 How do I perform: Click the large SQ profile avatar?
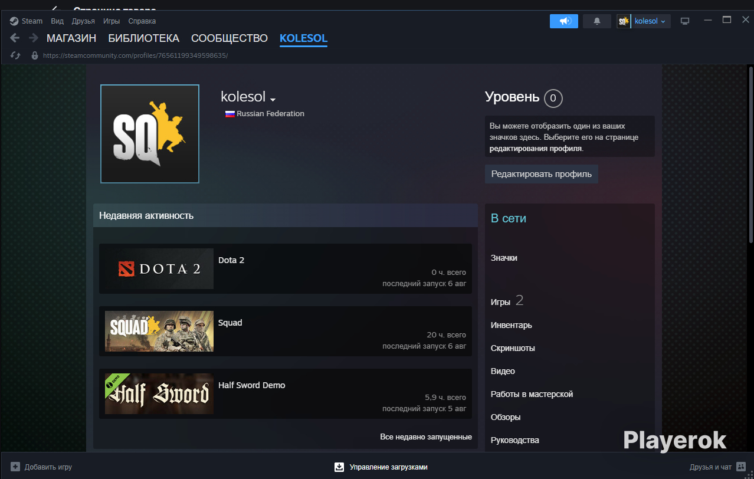[150, 134]
